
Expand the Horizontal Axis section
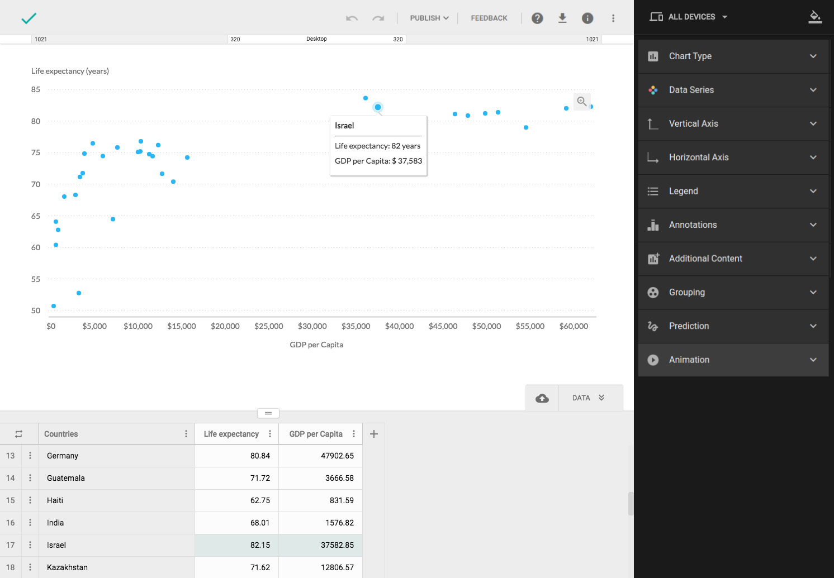tap(733, 157)
